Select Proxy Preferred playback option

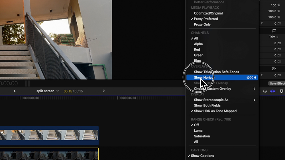[x=206, y=19]
